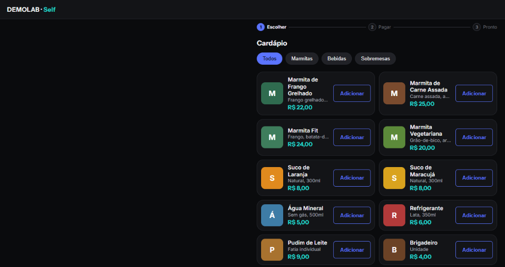Image resolution: width=505 pixels, height=267 pixels.
Task: Click the price R$ 6,00
Action: coord(421,222)
